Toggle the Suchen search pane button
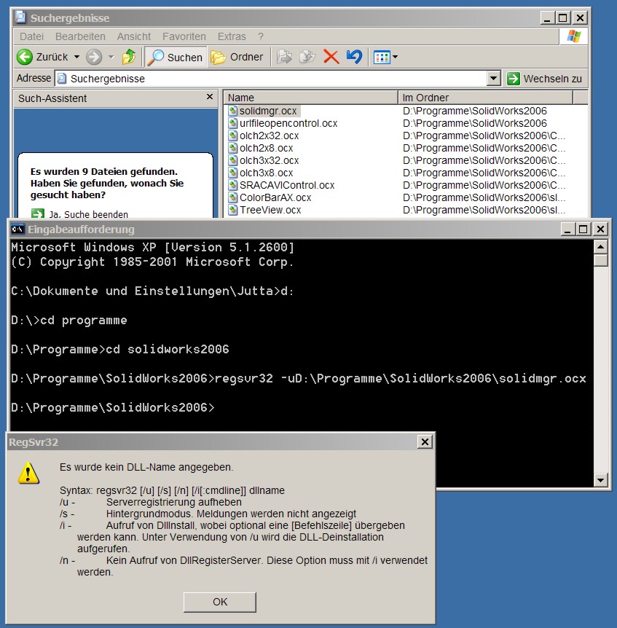Image resolution: width=617 pixels, height=628 pixels. point(176,58)
